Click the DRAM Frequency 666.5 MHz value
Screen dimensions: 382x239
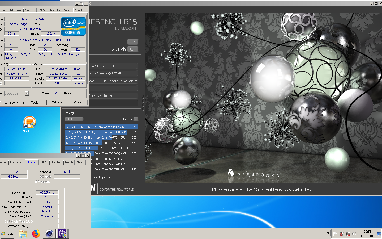point(47,192)
